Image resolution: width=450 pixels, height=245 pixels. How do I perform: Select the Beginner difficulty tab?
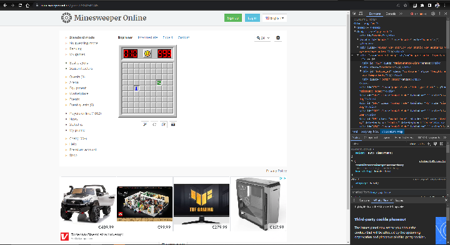coord(125,37)
